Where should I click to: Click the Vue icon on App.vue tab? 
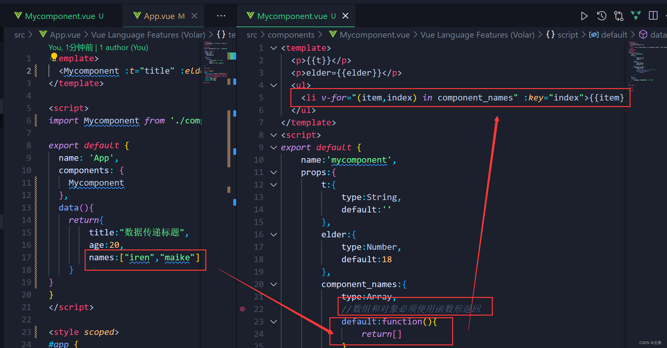click(x=137, y=15)
